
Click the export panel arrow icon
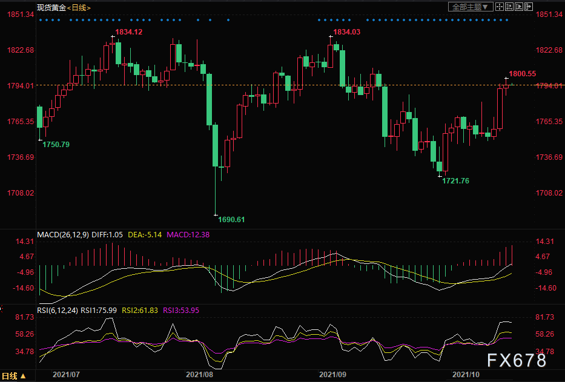(529, 7)
